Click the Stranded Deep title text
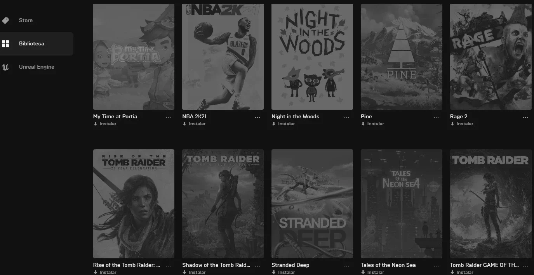Screen dimensions: 534x275 (290, 265)
